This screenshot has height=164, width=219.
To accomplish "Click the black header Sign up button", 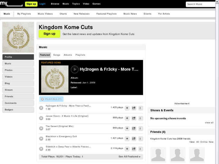I will pyautogui.click(x=31, y=4).
